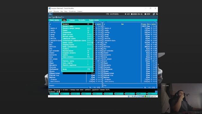Open the VirtualBox Вид menu
Viewport: 202px width, 114px height.
62,11
